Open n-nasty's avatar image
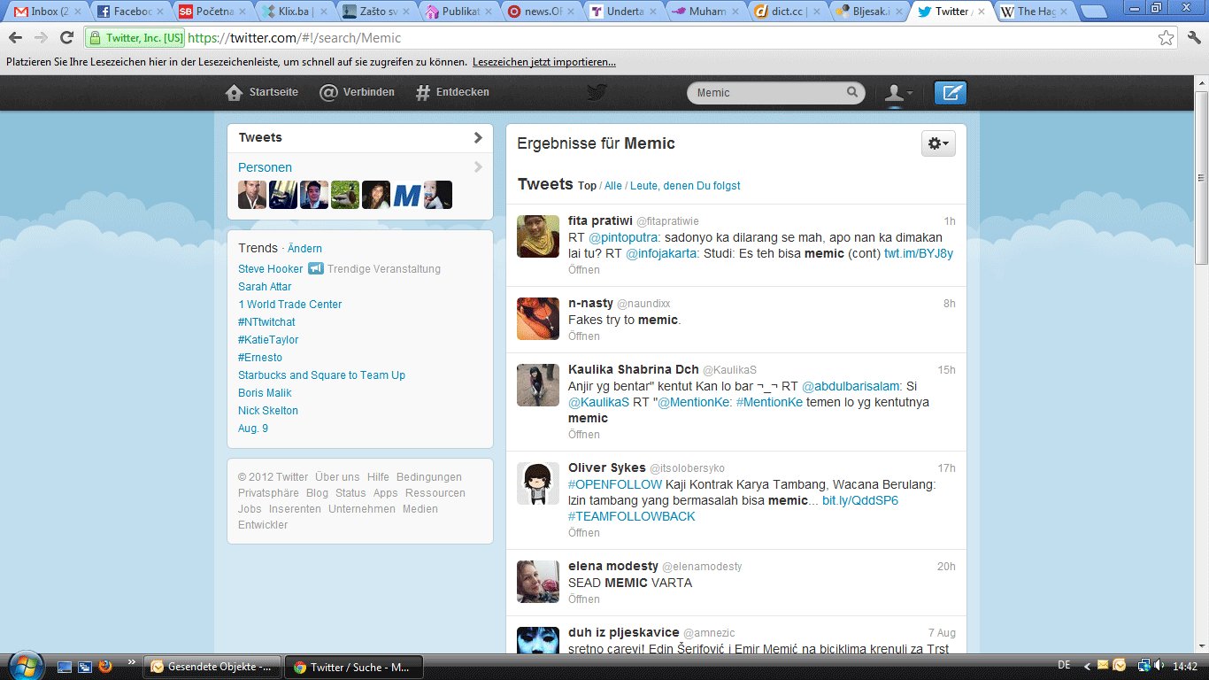Image resolution: width=1209 pixels, height=680 pixels. (x=538, y=319)
